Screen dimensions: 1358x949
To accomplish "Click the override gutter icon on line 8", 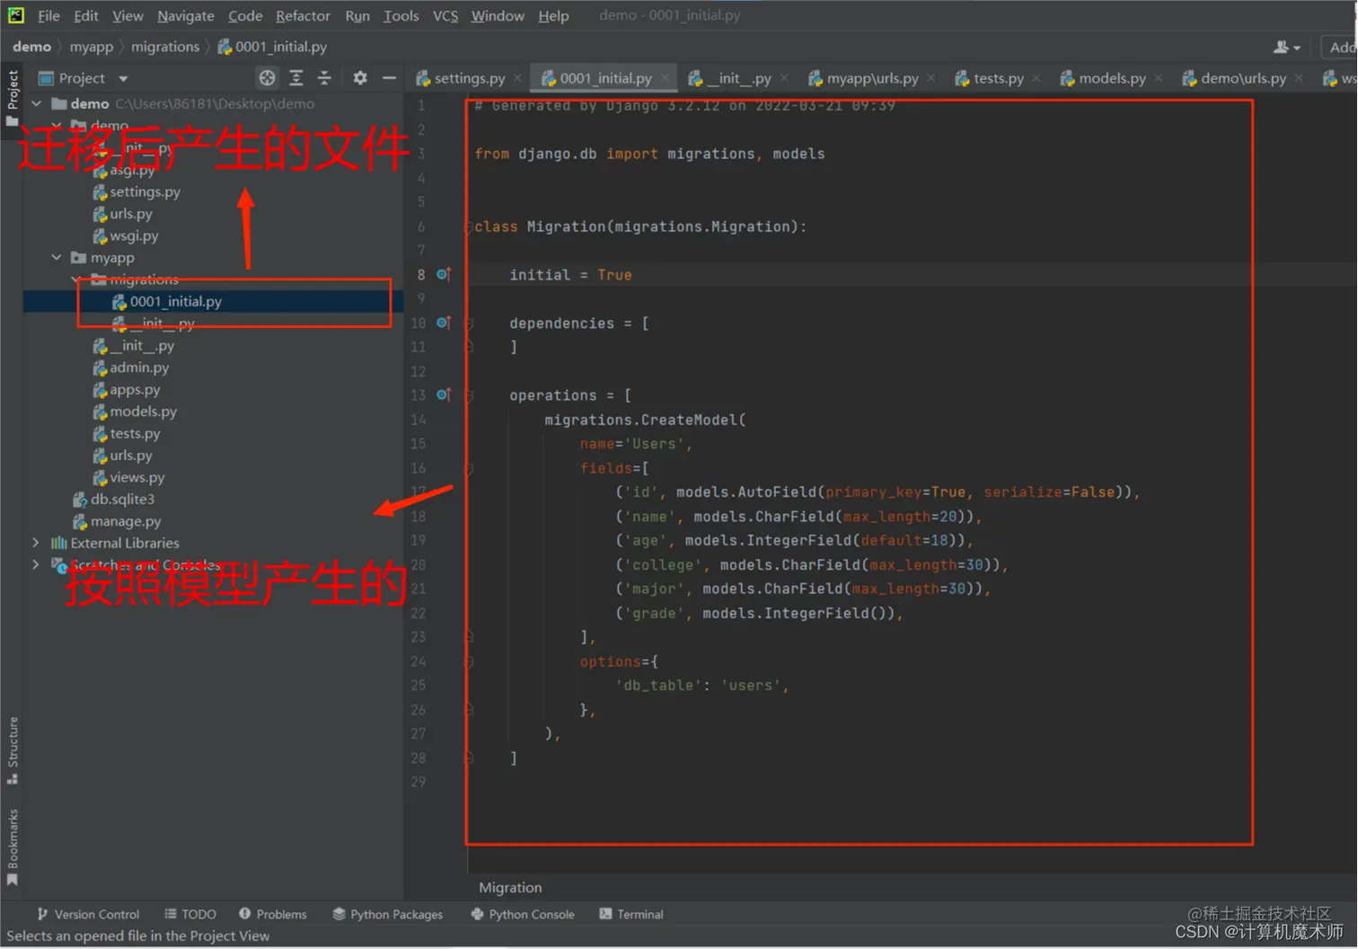I will click(443, 274).
